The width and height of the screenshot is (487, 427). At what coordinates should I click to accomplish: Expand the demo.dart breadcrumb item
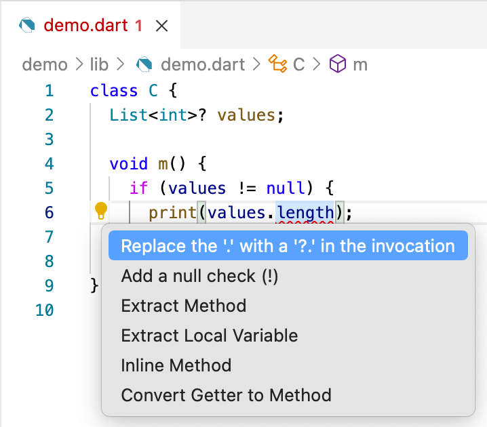click(202, 64)
